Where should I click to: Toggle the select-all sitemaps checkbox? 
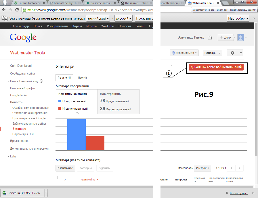click(x=59, y=178)
